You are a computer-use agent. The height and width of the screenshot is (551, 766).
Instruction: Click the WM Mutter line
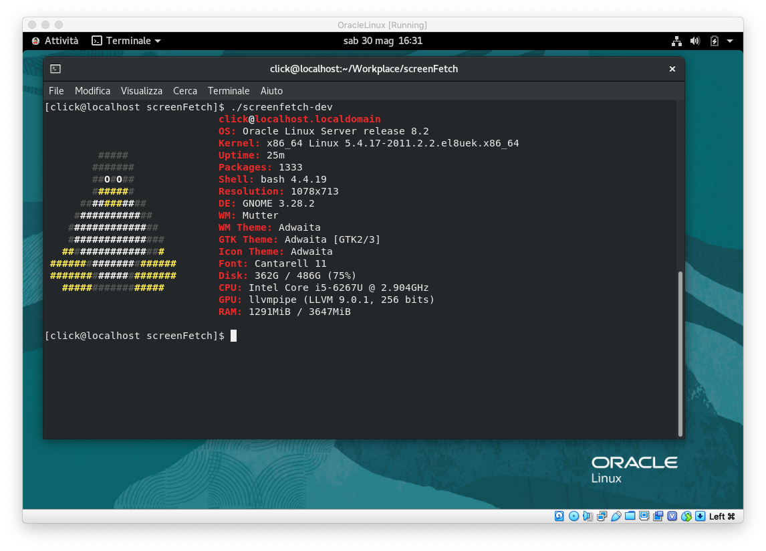(x=248, y=215)
